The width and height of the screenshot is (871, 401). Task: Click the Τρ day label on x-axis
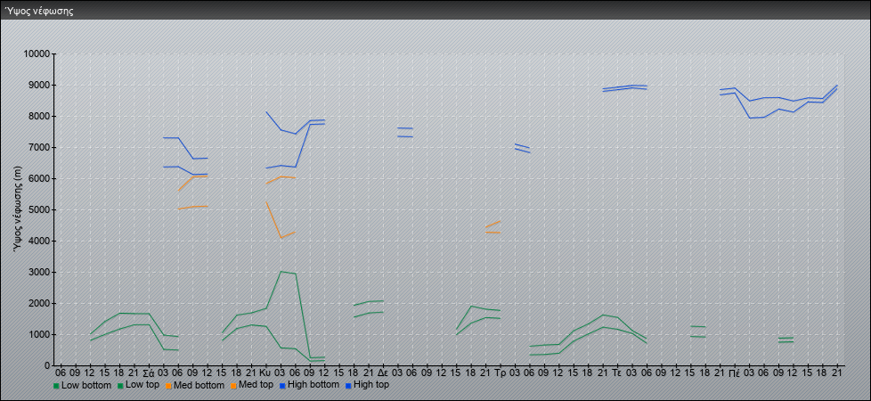500,372
